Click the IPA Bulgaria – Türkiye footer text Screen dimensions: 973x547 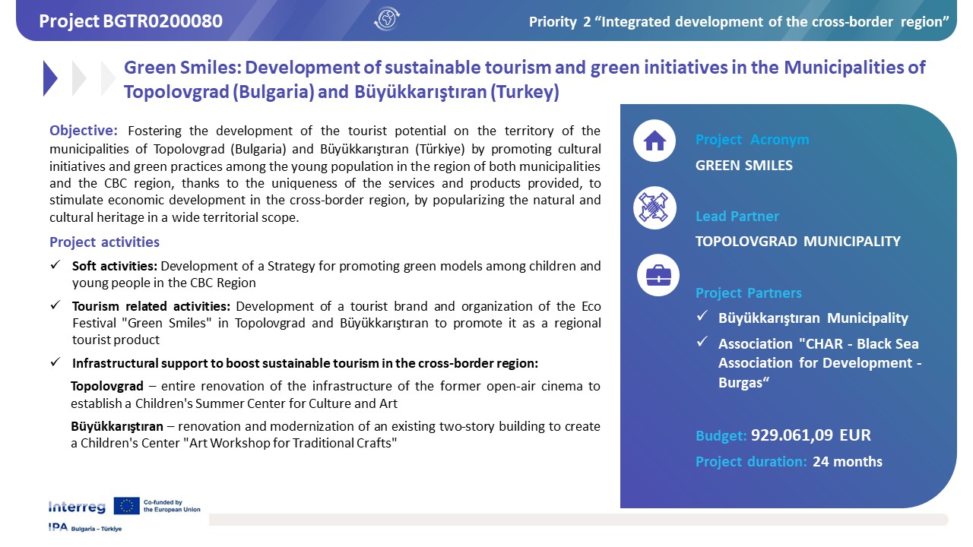click(84, 528)
